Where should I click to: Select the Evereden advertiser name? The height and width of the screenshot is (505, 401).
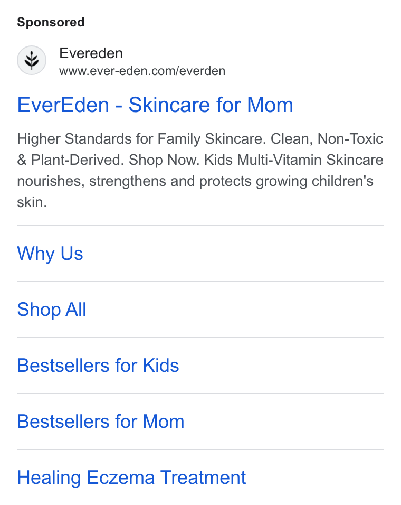91,53
